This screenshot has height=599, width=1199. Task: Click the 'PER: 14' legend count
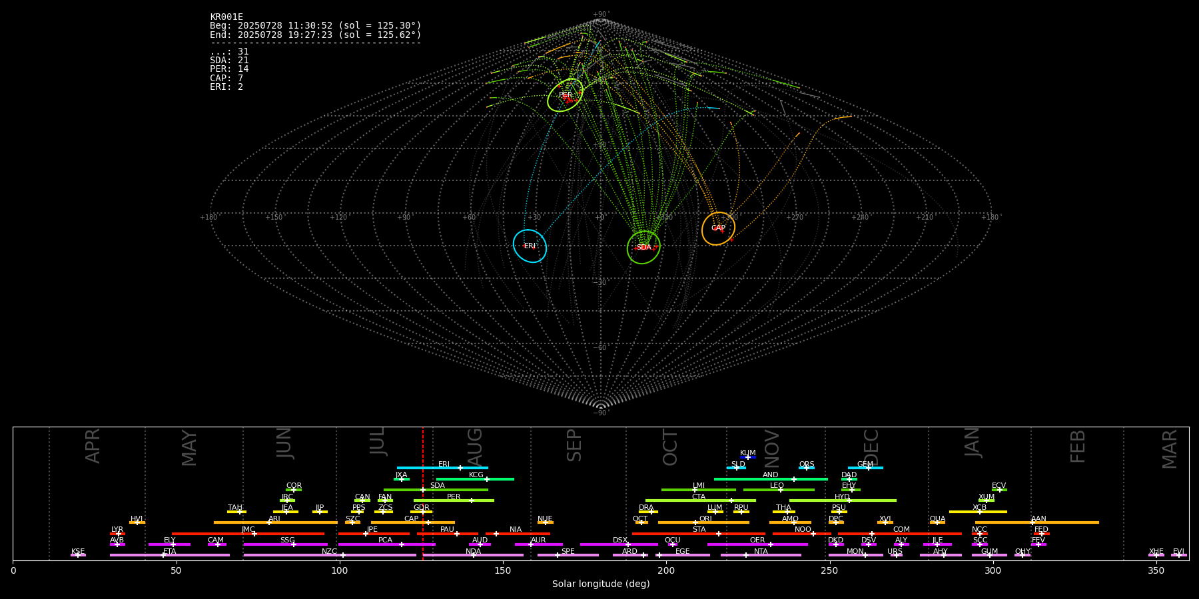point(229,69)
